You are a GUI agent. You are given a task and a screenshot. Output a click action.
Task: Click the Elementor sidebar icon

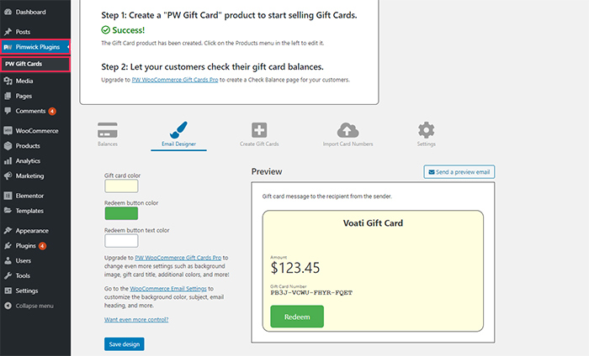[x=8, y=196]
